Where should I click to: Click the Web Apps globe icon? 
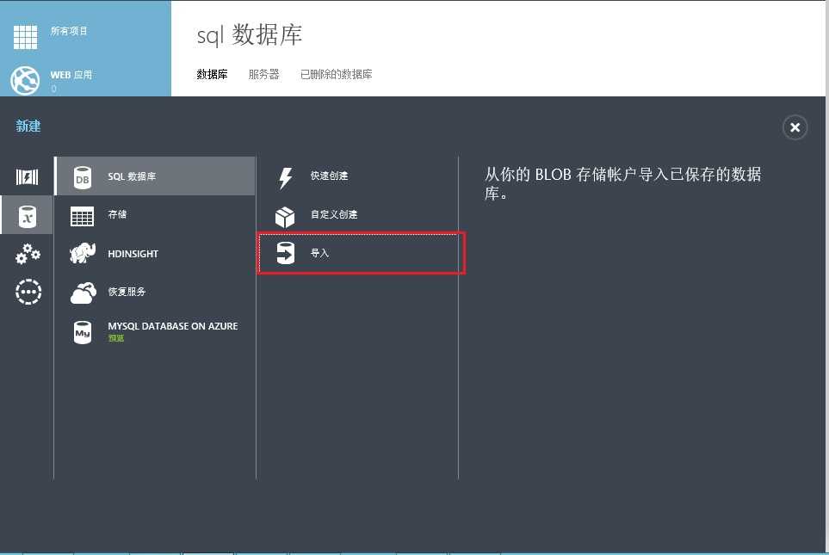[25, 80]
